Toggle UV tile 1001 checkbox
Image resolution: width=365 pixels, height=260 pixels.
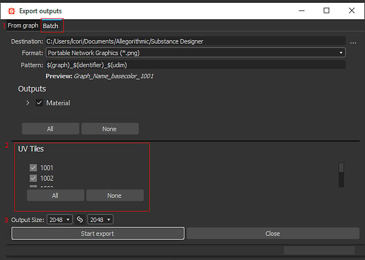pyautogui.click(x=33, y=167)
